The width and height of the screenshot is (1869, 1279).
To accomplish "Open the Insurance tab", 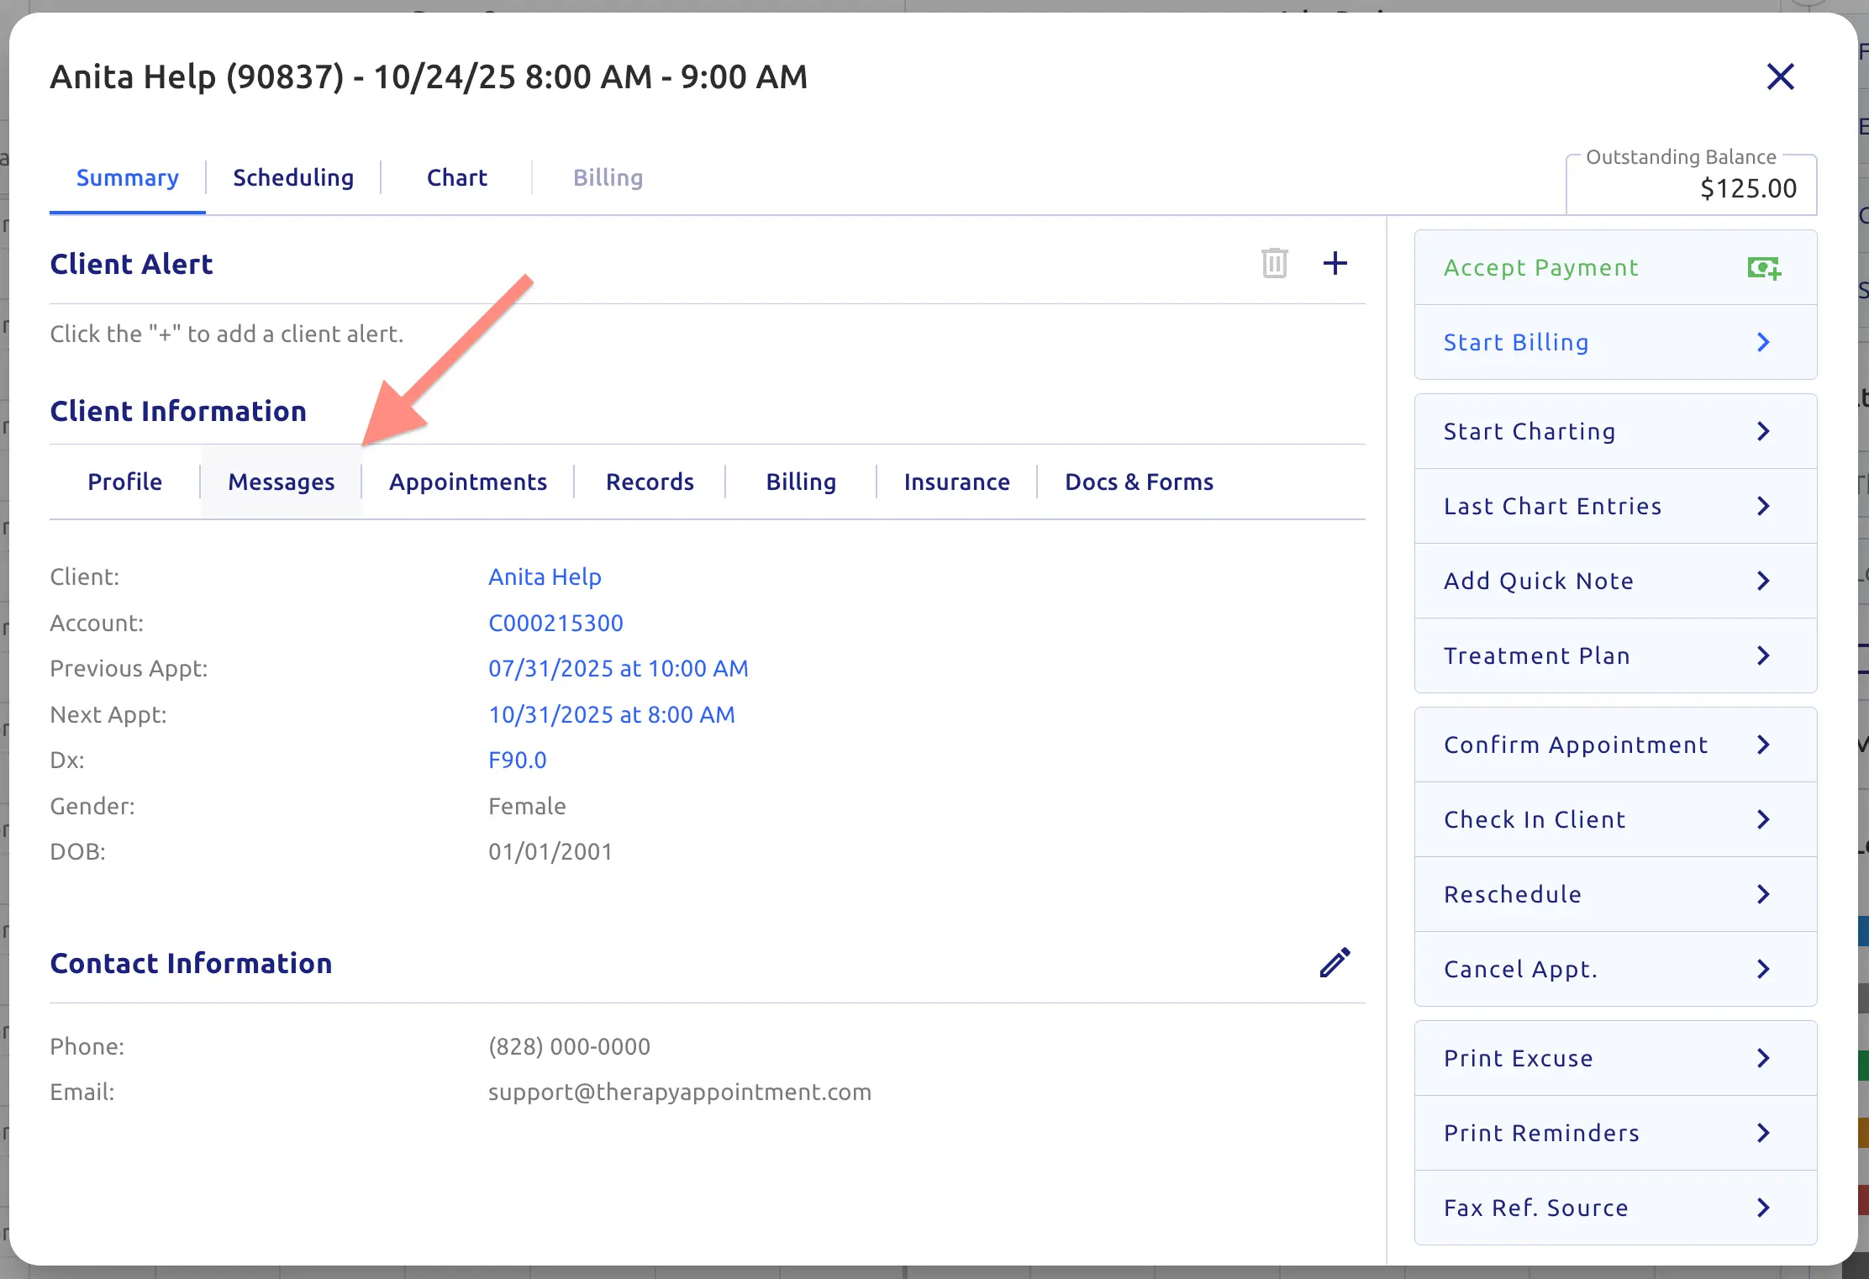I will pos(956,482).
